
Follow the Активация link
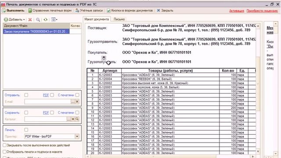point(237,11)
